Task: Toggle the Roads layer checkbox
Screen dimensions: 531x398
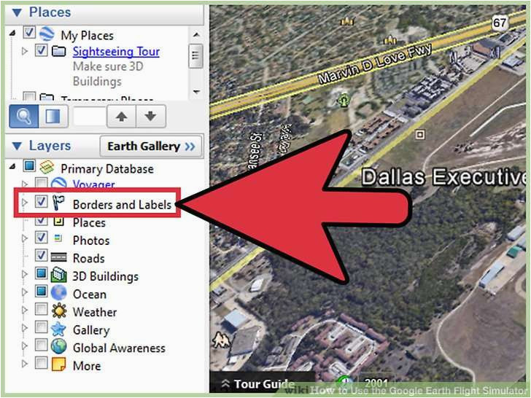Action: [42, 255]
